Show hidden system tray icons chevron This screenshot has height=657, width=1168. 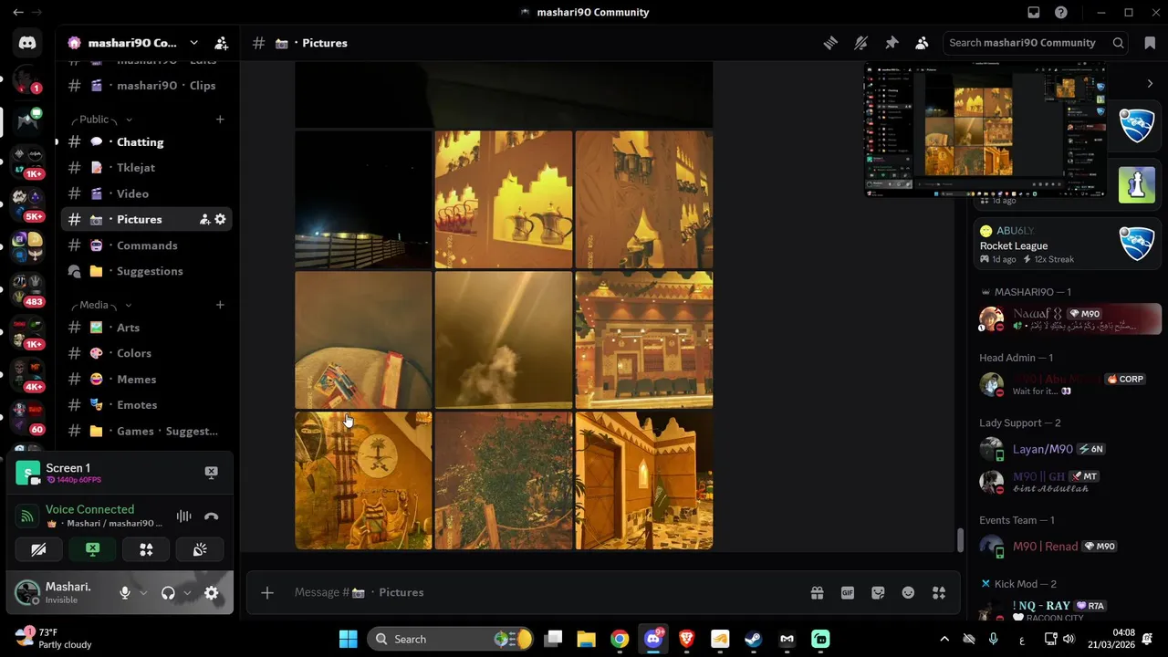point(944,639)
